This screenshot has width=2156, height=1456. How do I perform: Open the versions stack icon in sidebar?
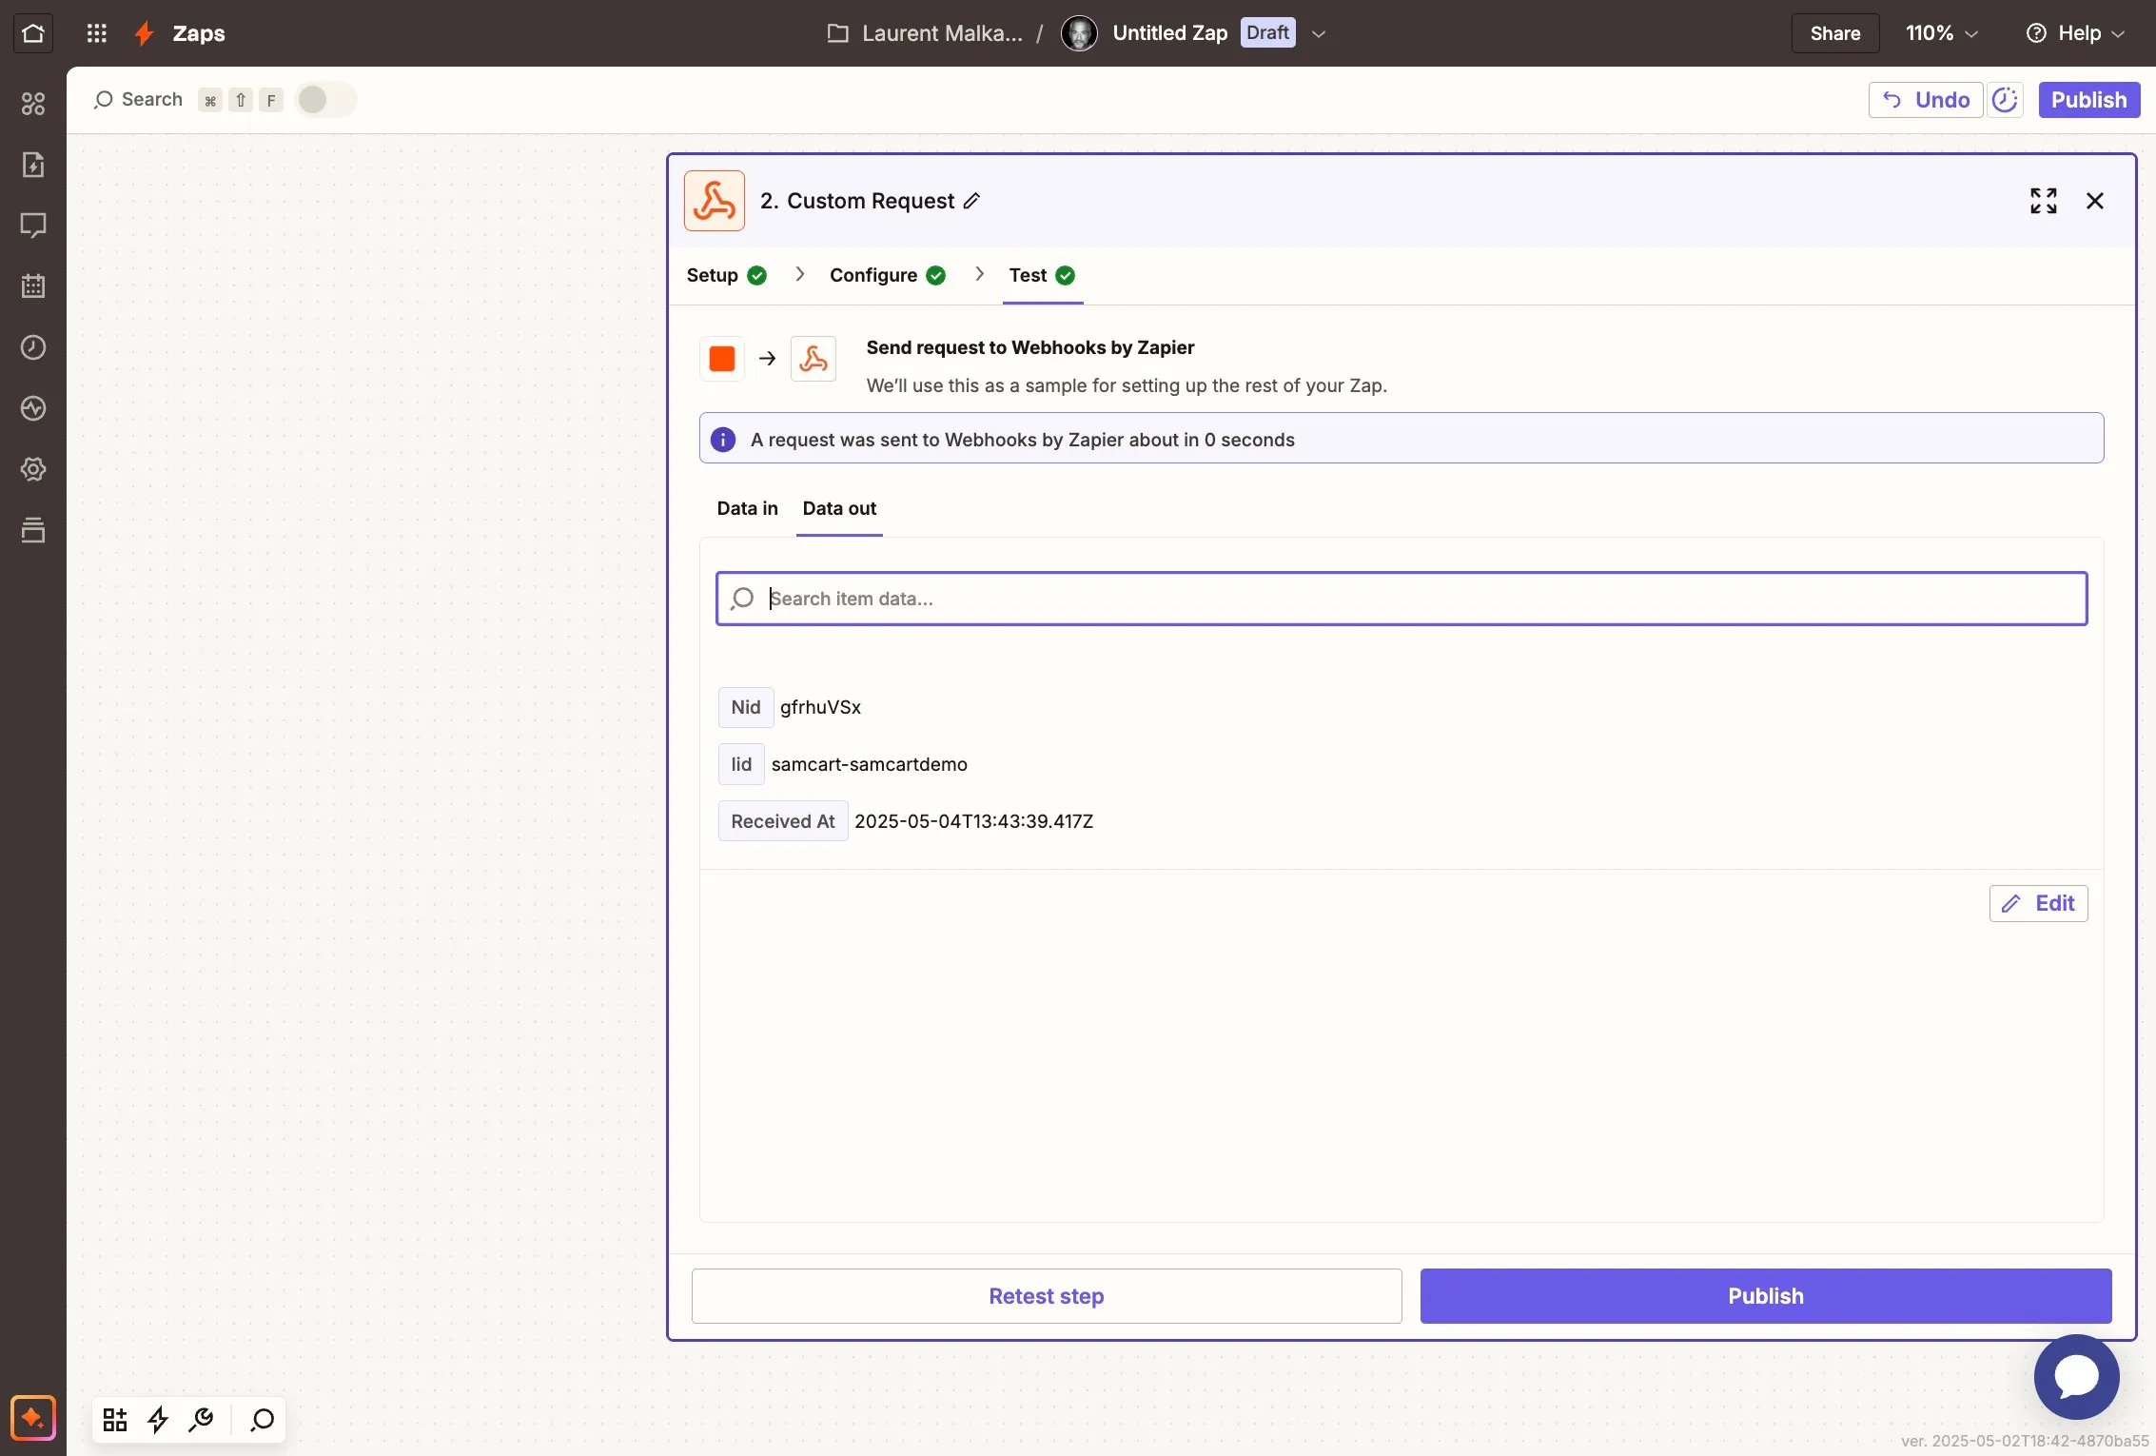click(x=33, y=530)
